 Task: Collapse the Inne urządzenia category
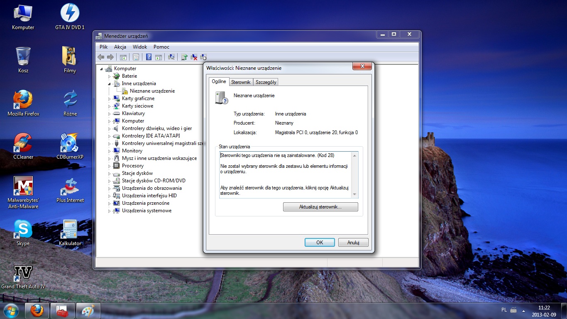tap(110, 83)
